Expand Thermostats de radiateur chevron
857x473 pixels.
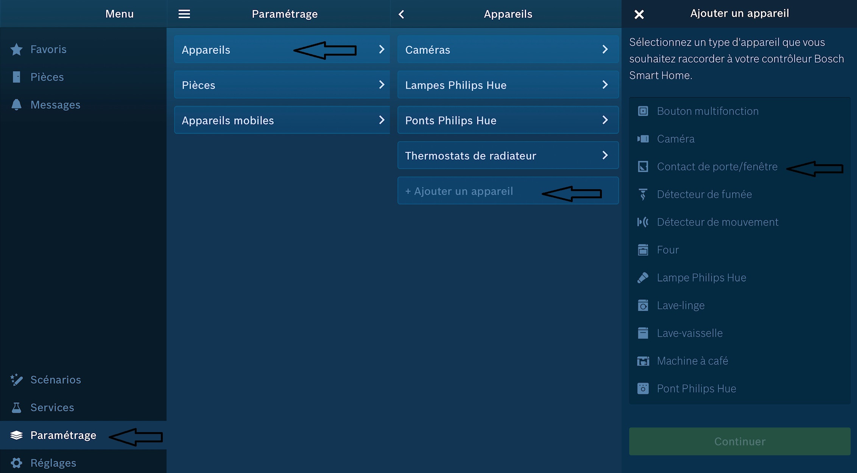605,155
